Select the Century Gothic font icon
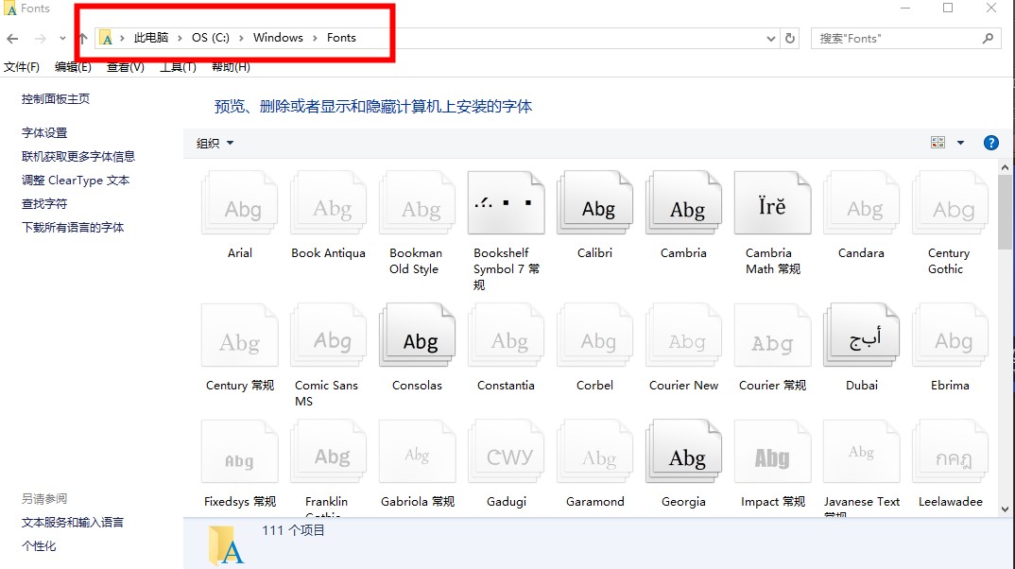 [951, 202]
